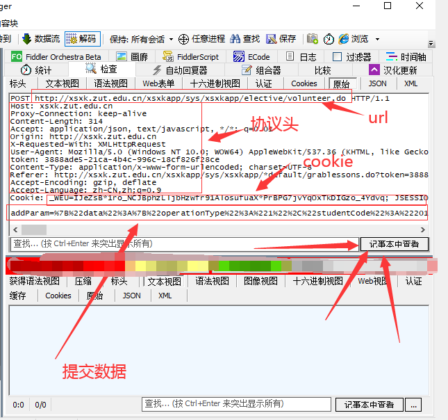The image size is (448, 420).
Task: Click the Content-Length: 314 header line
Action: (56, 121)
